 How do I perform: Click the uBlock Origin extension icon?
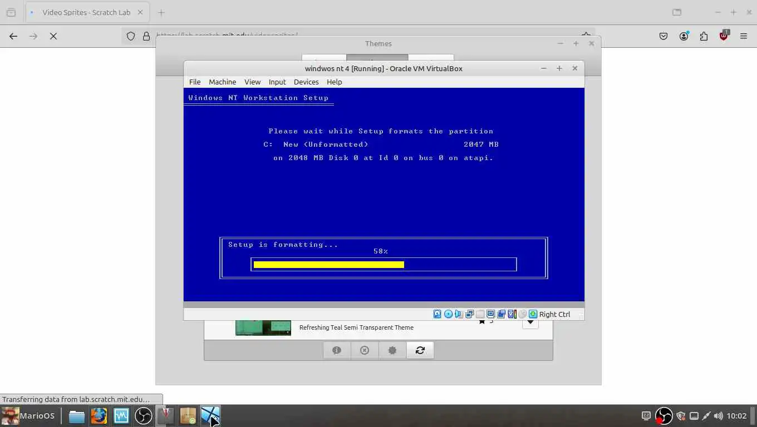(x=724, y=36)
